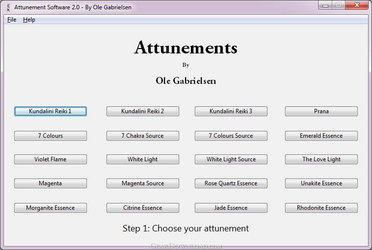The image size is (372, 250).
Task: Select the Jade Essence button
Action: (231, 208)
